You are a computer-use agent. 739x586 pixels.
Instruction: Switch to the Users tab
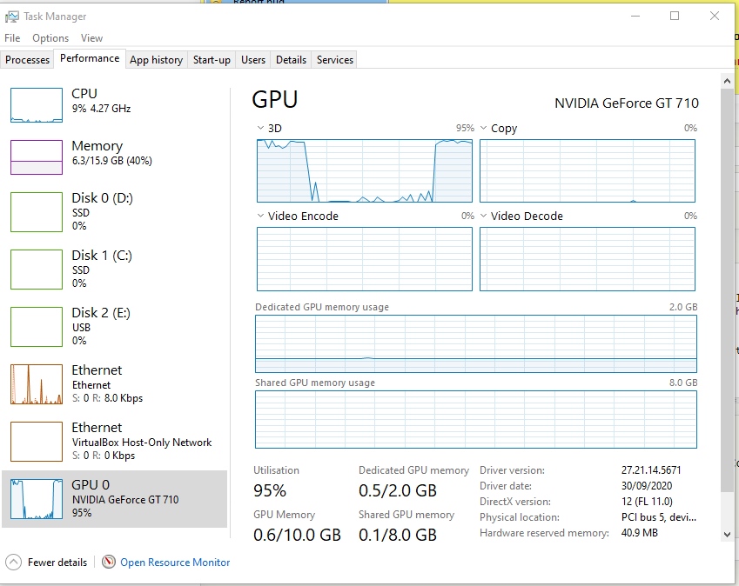(x=253, y=60)
